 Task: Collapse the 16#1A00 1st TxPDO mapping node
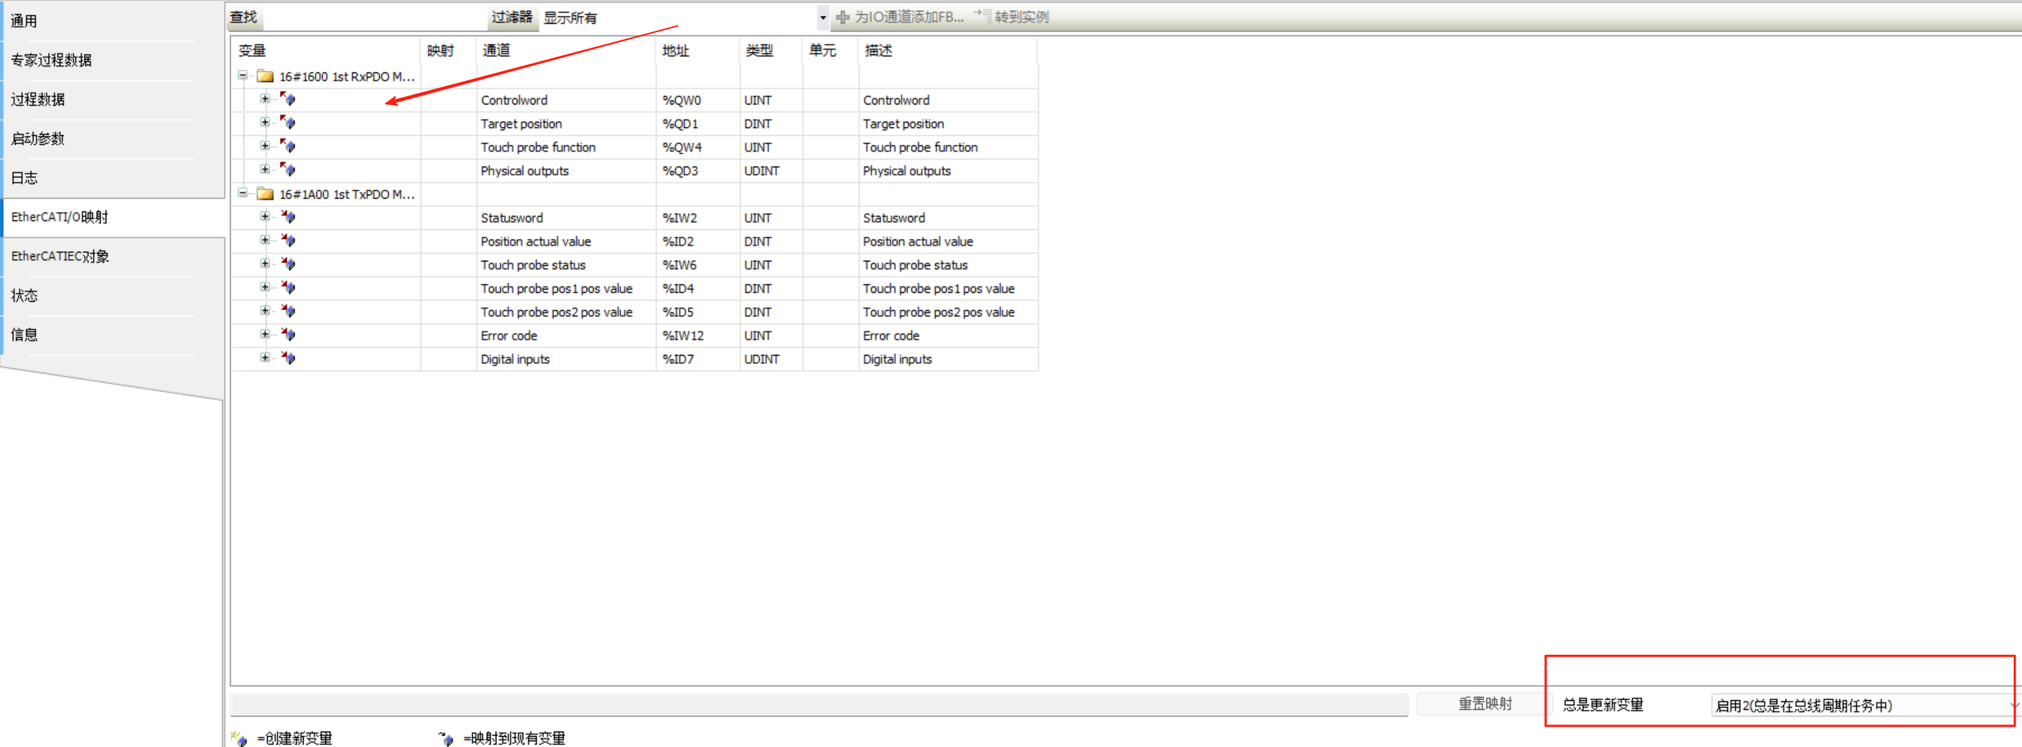(x=243, y=193)
